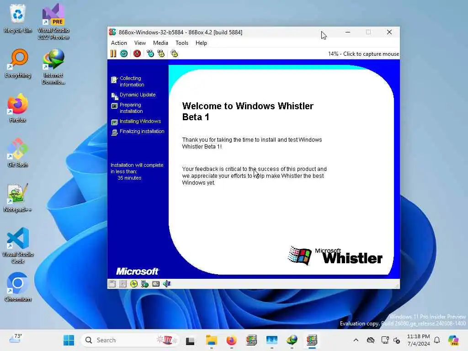The image size is (468, 351).
Task: Open clock showing 11:18 PM 7/4/2024
Action: (x=419, y=340)
